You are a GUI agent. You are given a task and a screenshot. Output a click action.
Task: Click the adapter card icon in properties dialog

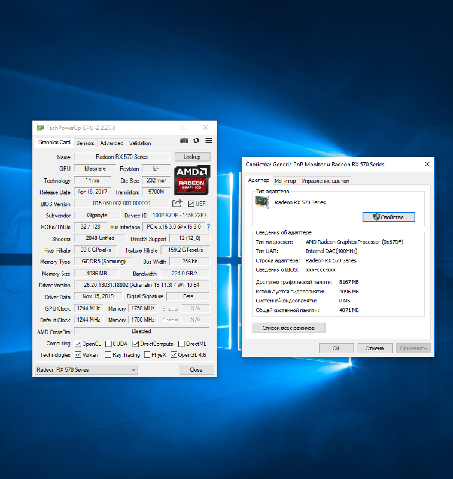262,202
